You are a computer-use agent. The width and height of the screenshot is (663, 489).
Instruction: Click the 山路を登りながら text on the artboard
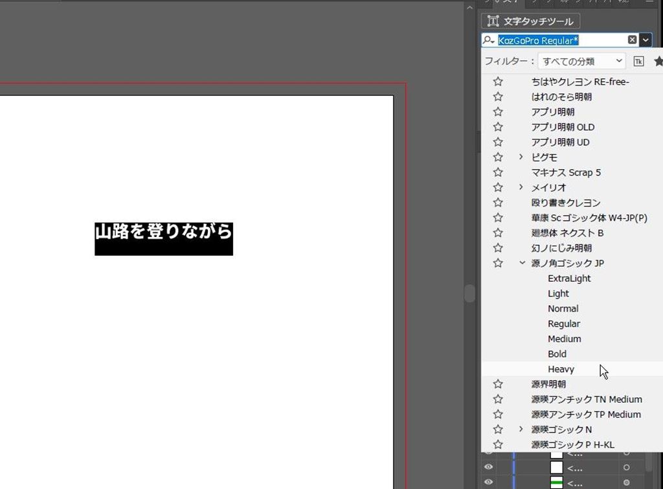164,231
